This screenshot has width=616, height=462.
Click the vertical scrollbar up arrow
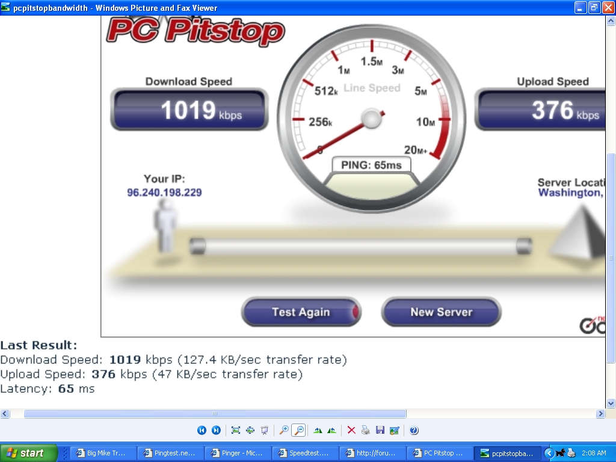(x=611, y=21)
